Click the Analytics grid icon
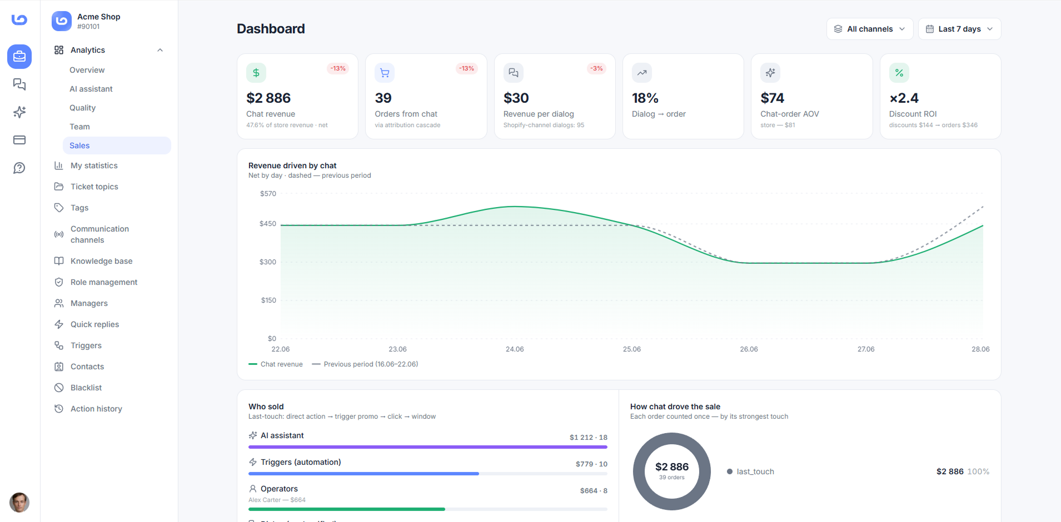 pyautogui.click(x=59, y=50)
